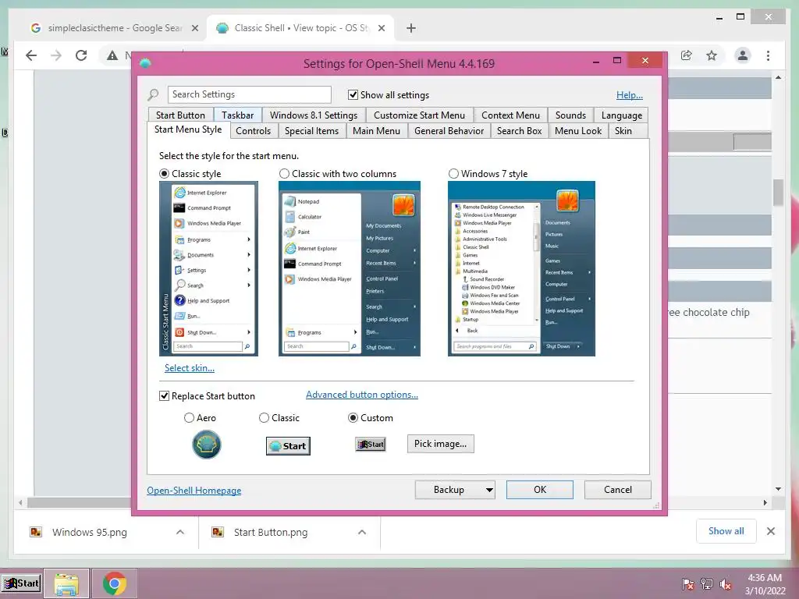
Task: Visit the Open-Shell Homepage link
Action: coord(194,490)
